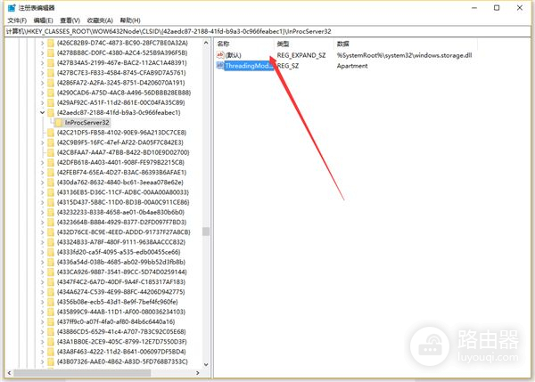The image size is (535, 382).
Task: Expand key {427BC7E3-FB33-4584-8745-CFAB9D7A5761}
Action: pos(42,73)
